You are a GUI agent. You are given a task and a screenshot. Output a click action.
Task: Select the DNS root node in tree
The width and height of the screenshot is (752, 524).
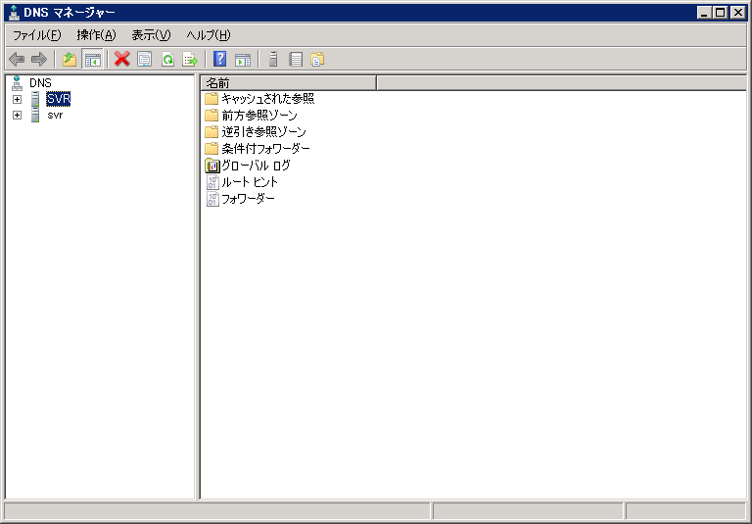[x=40, y=83]
